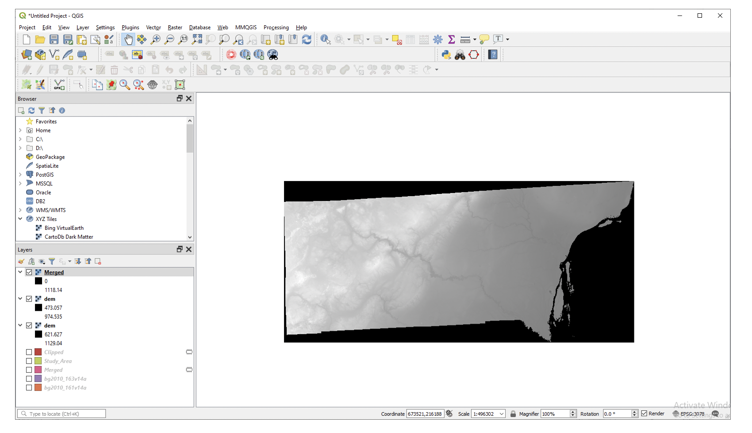
Task: Open the Scale dropdown in status bar
Action: [x=502, y=414]
